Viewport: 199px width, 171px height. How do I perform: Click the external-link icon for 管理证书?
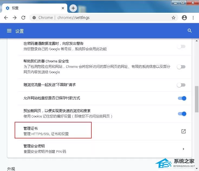pos(183,131)
